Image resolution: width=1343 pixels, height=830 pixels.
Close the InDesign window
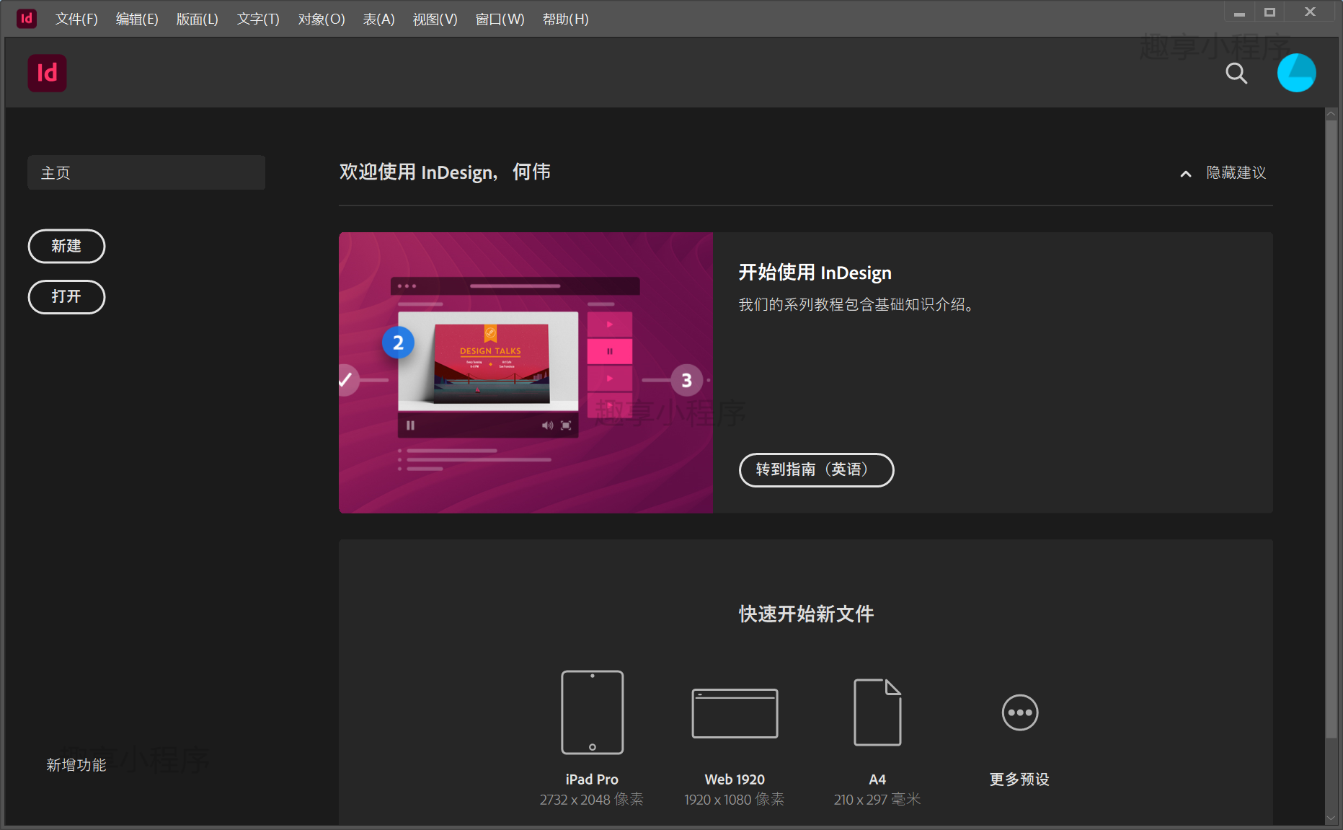(x=1310, y=12)
